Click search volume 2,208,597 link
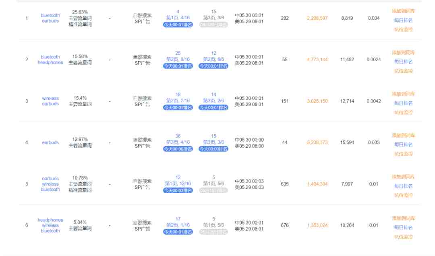 [x=317, y=18]
